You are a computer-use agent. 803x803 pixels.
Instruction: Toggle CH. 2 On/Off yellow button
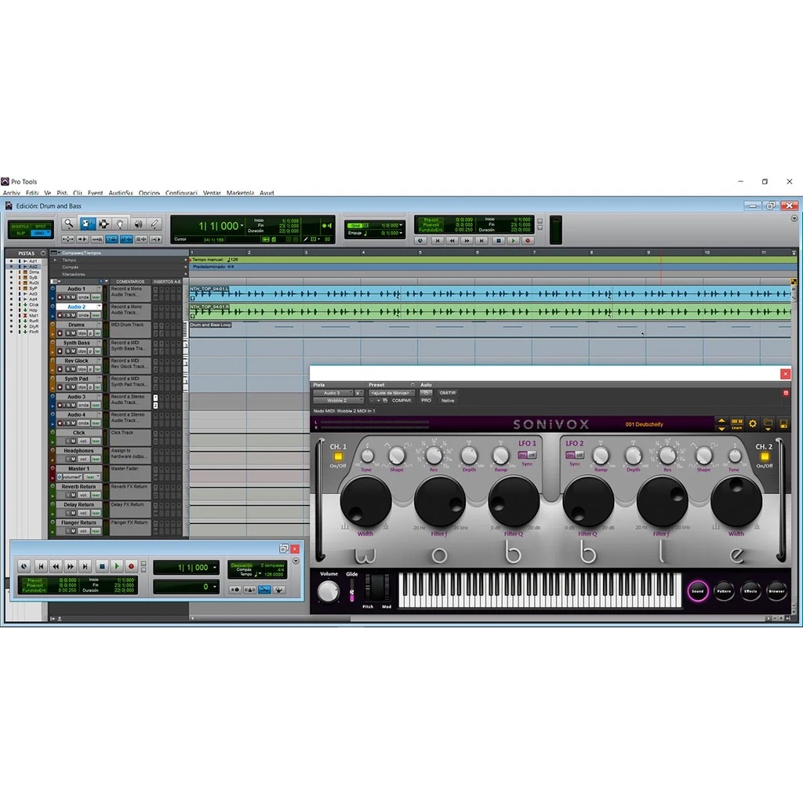(765, 456)
